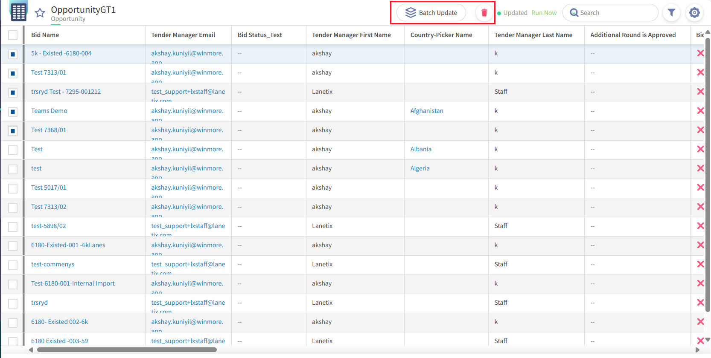Click the vertical scrollbar down arrow
This screenshot has width=711, height=358.
point(708,340)
